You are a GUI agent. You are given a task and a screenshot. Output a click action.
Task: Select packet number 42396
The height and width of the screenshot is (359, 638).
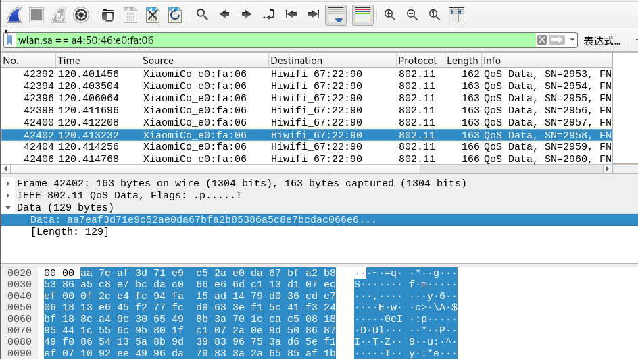pyautogui.click(x=307, y=99)
